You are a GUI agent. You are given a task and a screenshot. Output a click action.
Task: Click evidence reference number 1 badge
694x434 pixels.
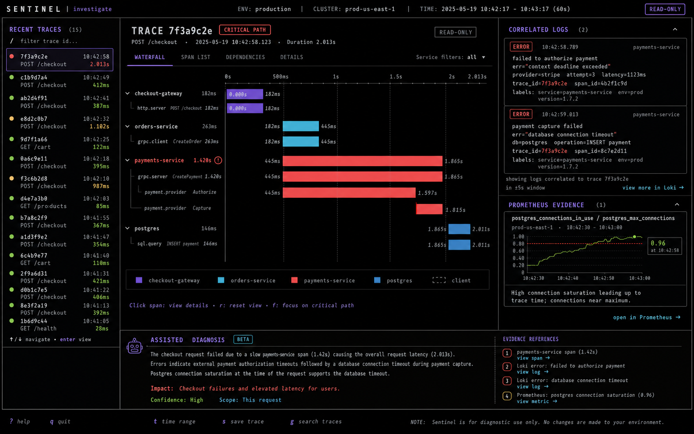point(507,353)
